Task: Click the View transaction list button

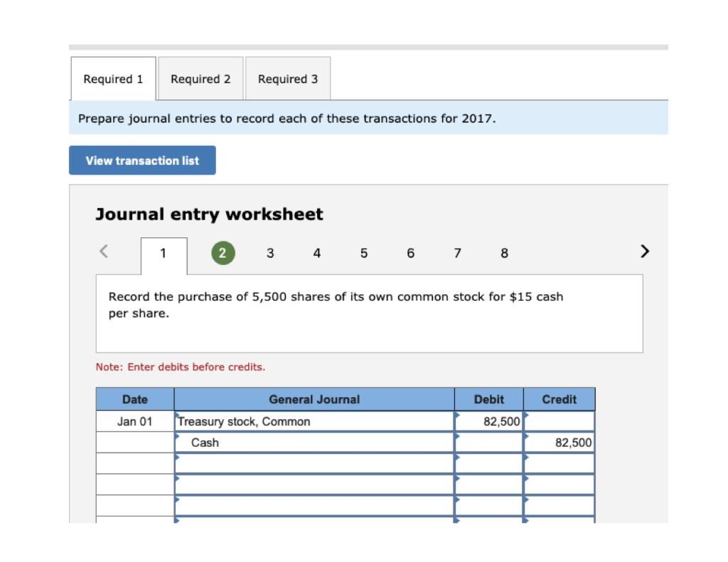Action: pos(142,160)
